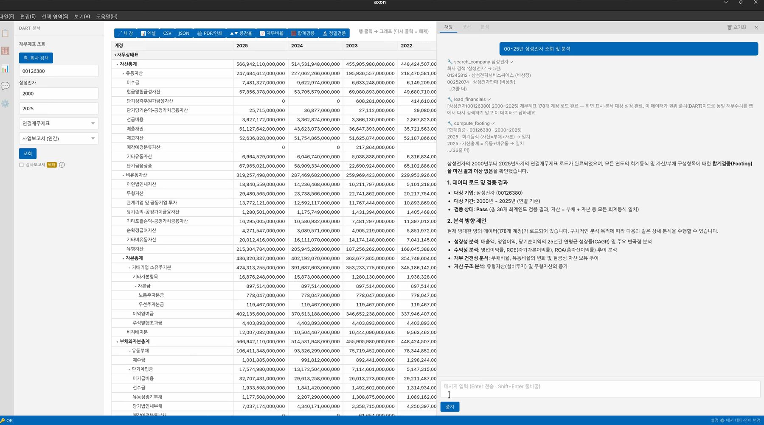The width and height of the screenshot is (764, 425).
Task: Open the chat bubble sidebar icon
Action: tap(6, 86)
